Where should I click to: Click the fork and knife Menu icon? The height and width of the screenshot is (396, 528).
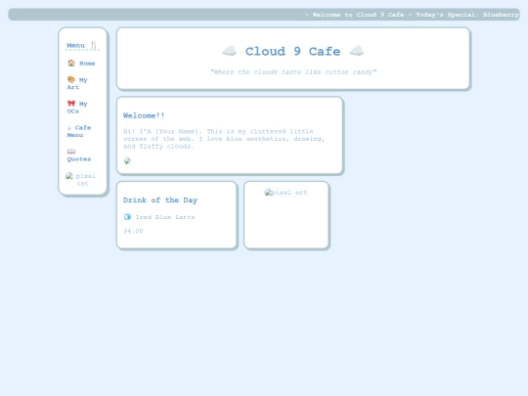click(94, 45)
